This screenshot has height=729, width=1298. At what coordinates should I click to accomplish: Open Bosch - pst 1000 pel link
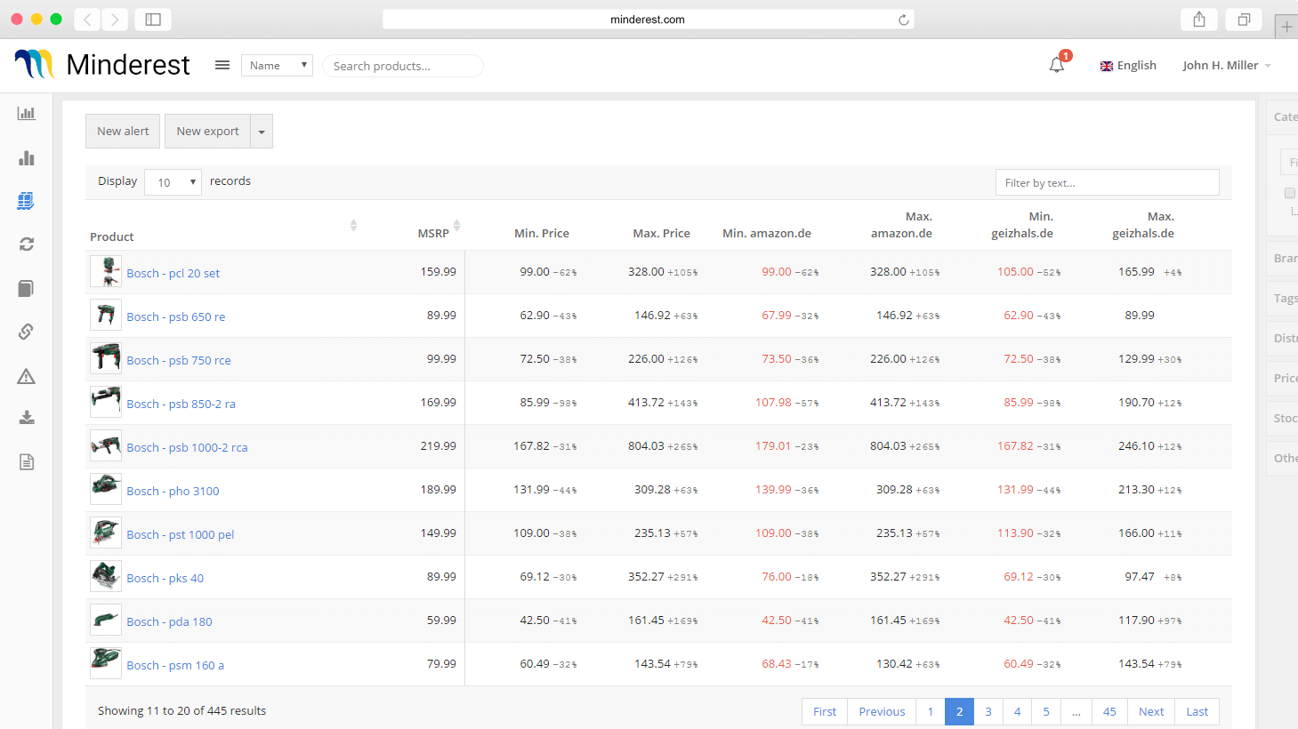181,534
